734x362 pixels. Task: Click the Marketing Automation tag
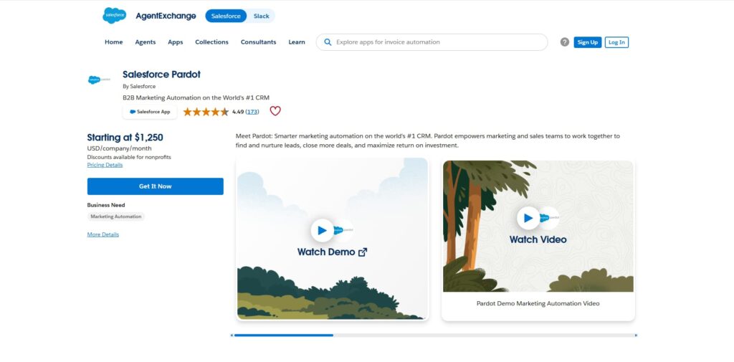[x=116, y=216]
